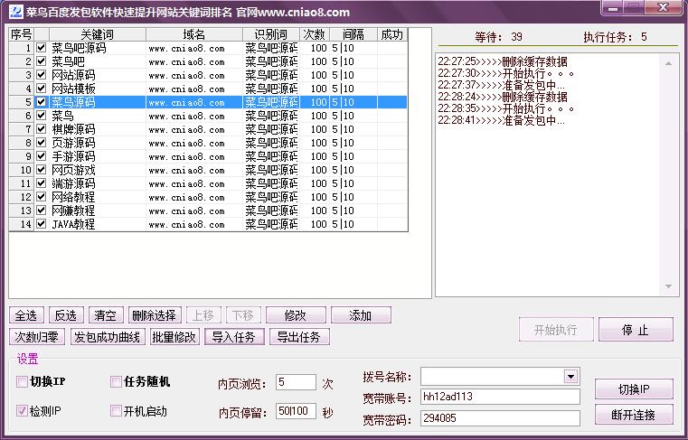Open the 拨号名称 dropdown list
The width and height of the screenshot is (688, 440).
click(x=570, y=377)
